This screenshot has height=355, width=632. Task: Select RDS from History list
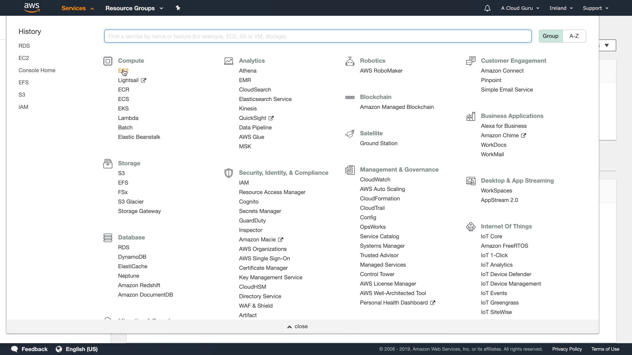point(24,46)
